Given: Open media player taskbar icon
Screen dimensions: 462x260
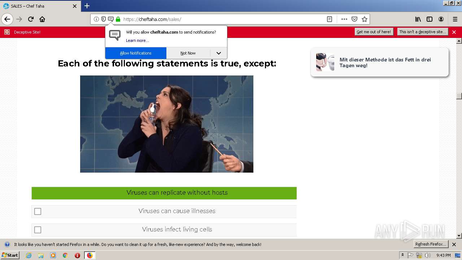Looking at the screenshot, I should (x=53, y=255).
